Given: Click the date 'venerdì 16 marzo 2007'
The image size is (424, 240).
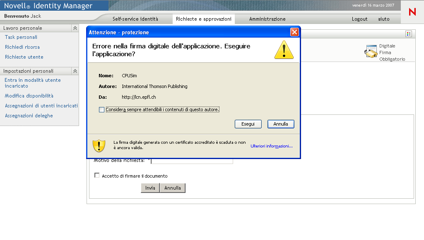Looking at the screenshot, I should click(373, 5).
